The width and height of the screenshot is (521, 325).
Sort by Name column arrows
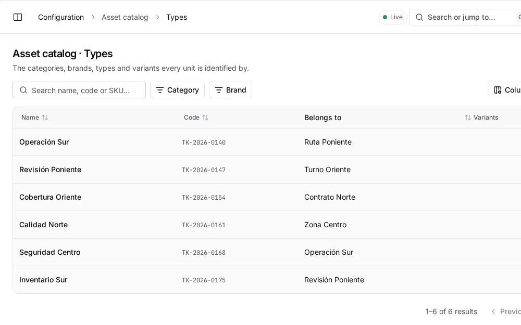[45, 118]
